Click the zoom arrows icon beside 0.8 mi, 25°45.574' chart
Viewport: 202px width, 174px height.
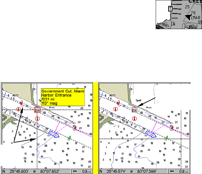click(x=172, y=171)
